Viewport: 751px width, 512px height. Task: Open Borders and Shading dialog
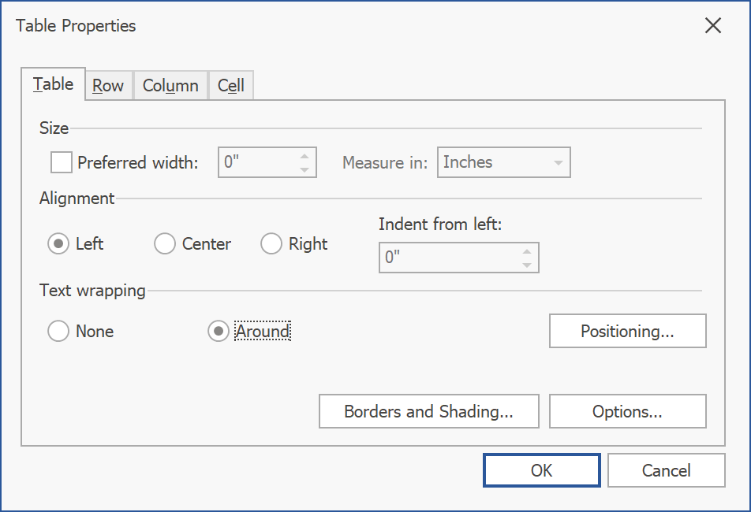(x=428, y=411)
